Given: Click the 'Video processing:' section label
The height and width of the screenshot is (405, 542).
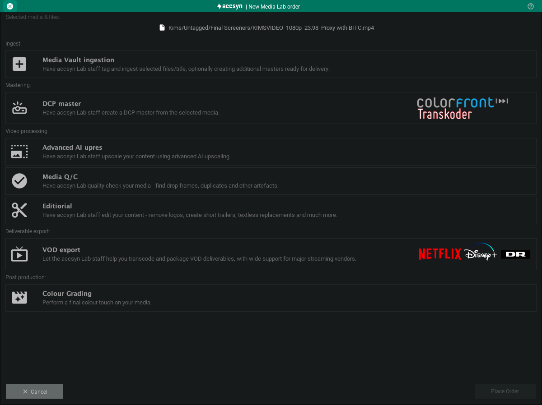Looking at the screenshot, I should point(27,131).
